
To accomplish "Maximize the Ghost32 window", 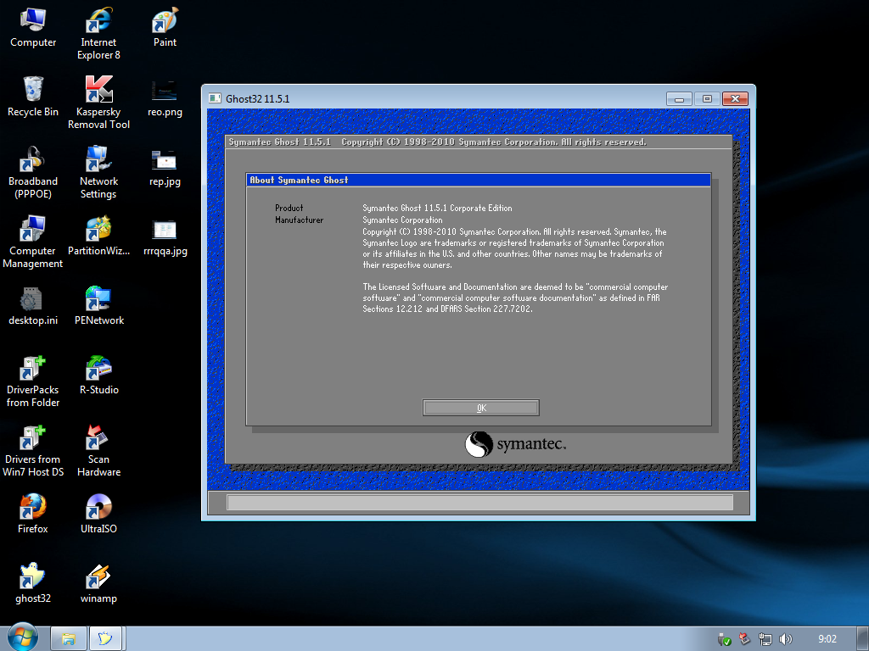I will (x=707, y=98).
